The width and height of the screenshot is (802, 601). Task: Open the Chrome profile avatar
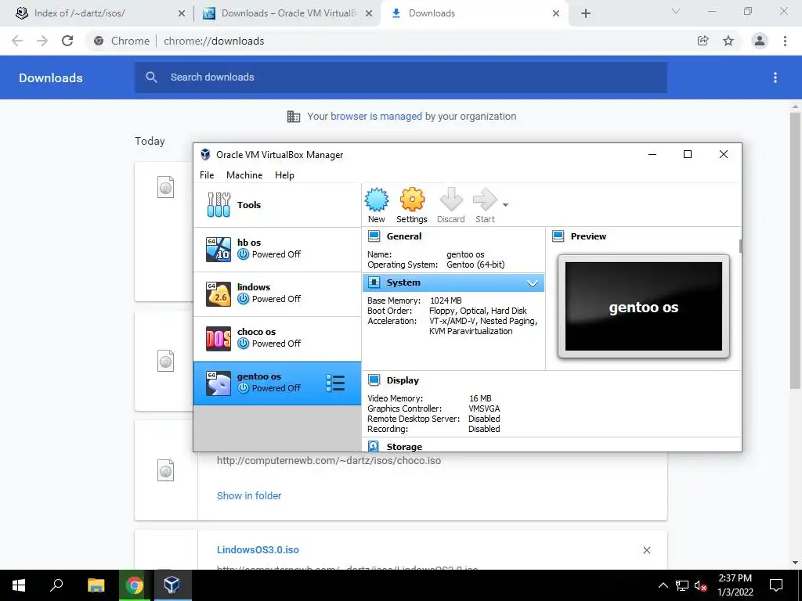tap(760, 41)
